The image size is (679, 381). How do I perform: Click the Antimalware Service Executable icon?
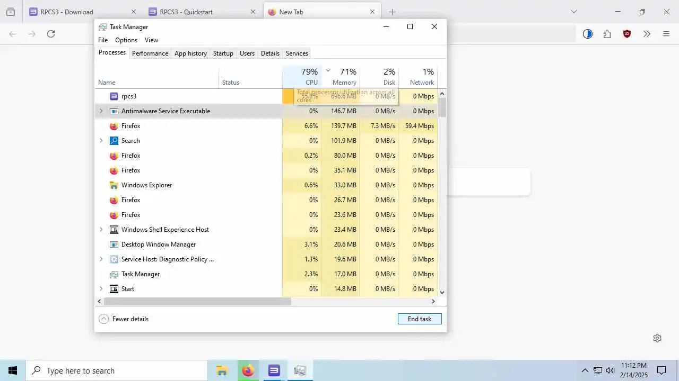tap(114, 111)
